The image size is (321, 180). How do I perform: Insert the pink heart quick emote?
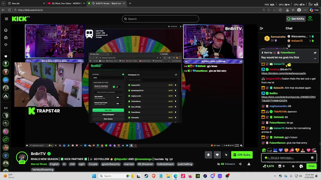[308, 150]
